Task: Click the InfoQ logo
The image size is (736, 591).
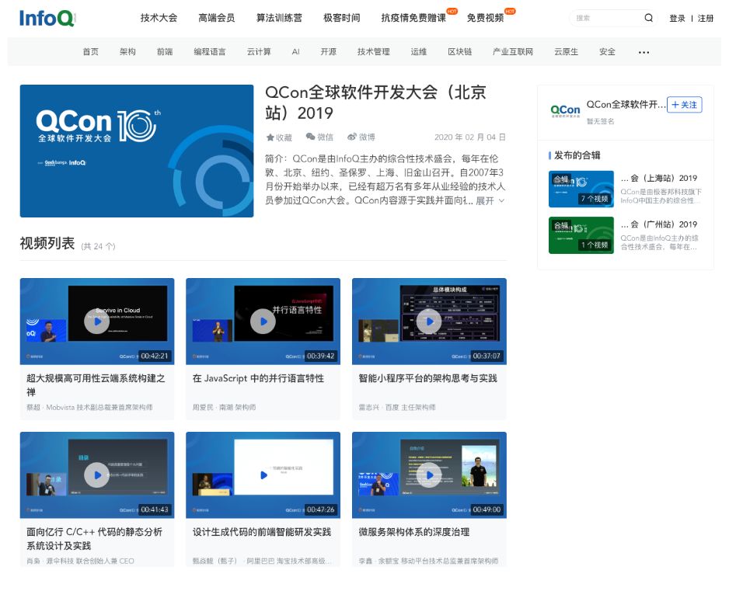Action: tap(44, 17)
